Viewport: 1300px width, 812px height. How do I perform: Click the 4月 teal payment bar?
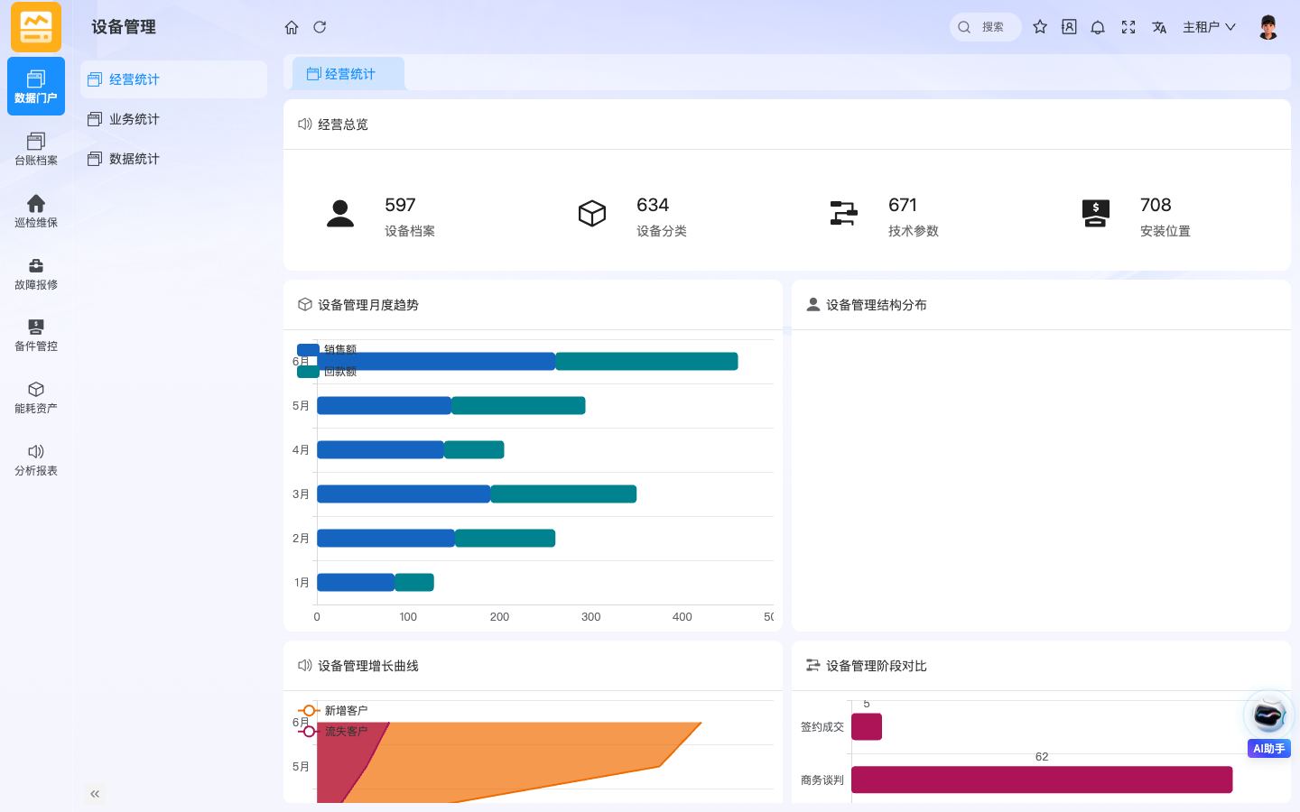(474, 449)
